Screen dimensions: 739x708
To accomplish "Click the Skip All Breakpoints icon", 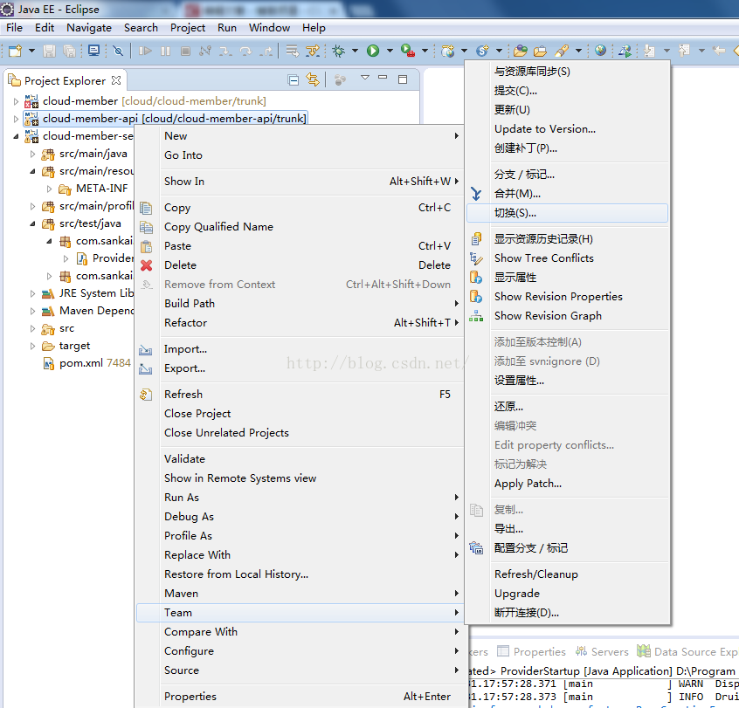I will (118, 51).
